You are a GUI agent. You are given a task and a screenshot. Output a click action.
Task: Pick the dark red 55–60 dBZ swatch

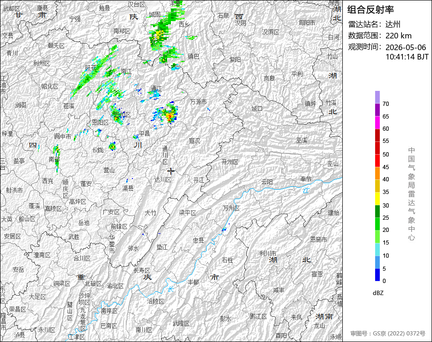click(x=378, y=135)
